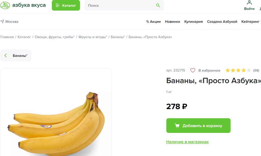Open the Каталог menu button
Viewport: 261px width, 156px height.
[x=66, y=5]
